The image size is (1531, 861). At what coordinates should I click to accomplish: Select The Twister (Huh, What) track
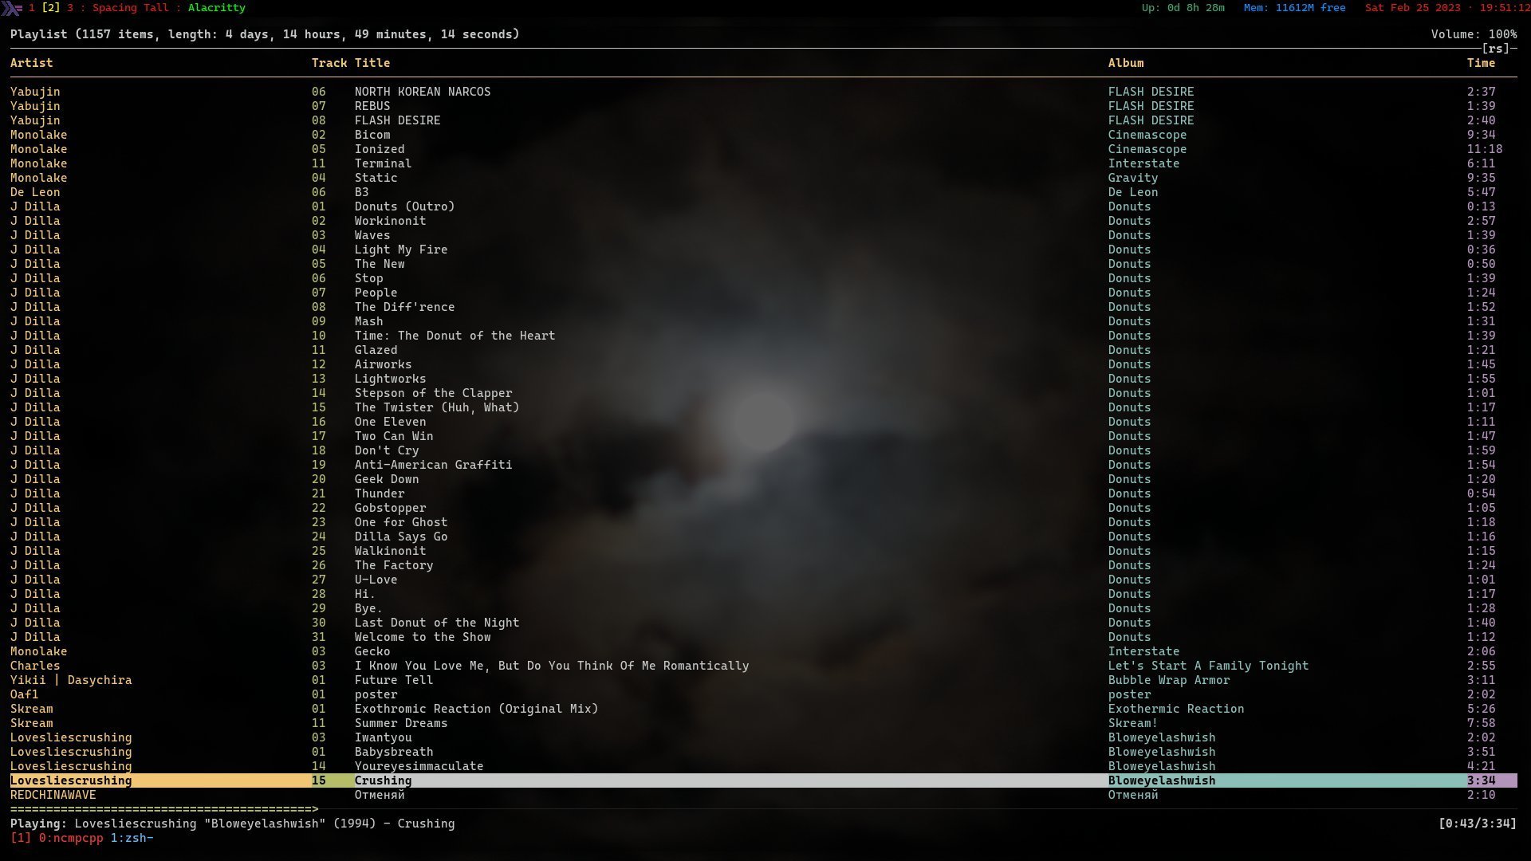tap(763, 407)
